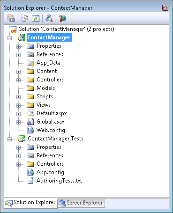Open the ASP.NET Configuration toolbar icon
Viewport: 173px width, 213px height.
tap(62, 18)
